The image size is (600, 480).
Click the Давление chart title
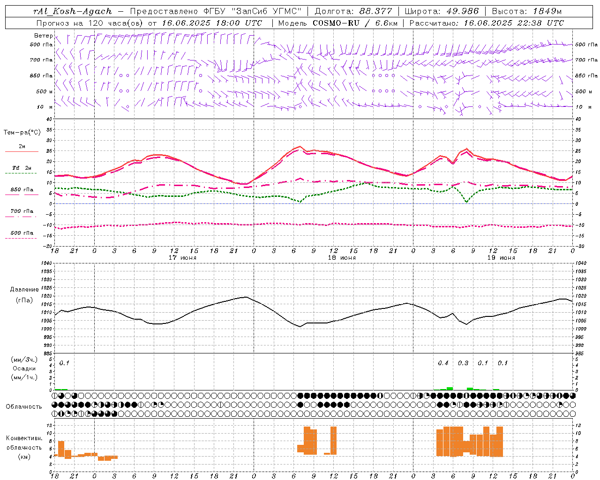coord(24,290)
